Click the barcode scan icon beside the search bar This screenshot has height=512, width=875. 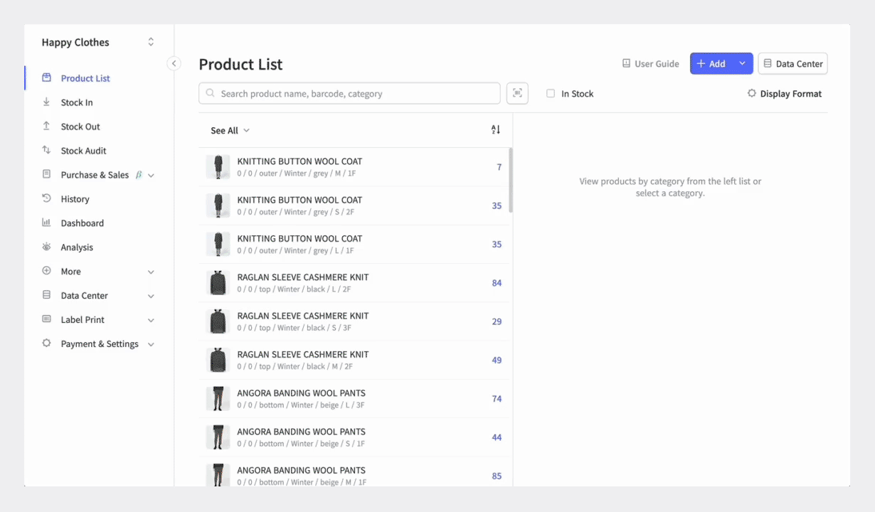tap(517, 93)
